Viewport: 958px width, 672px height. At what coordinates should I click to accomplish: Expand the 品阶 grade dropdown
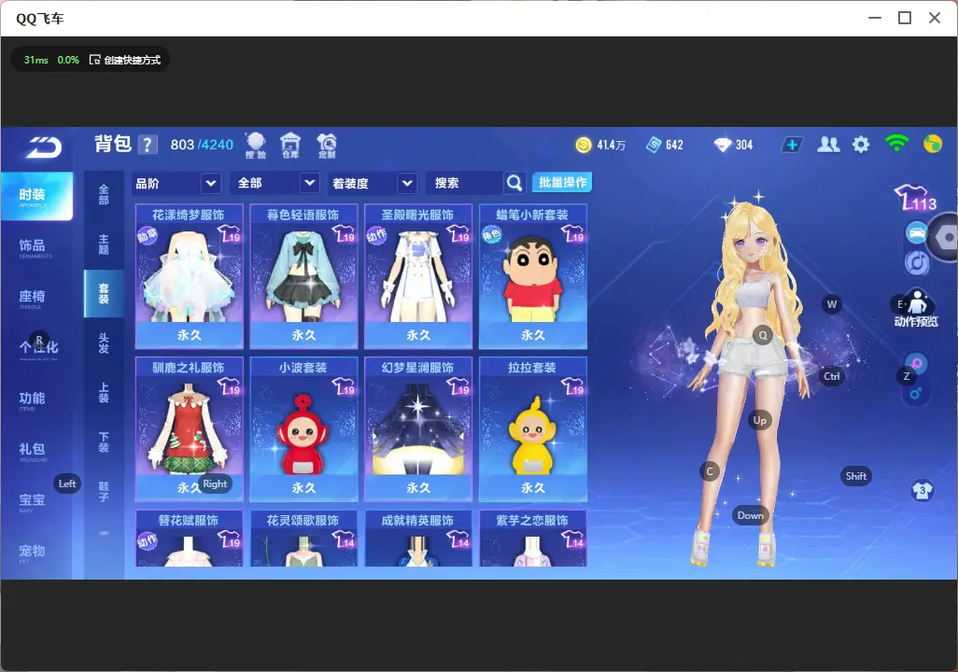pos(176,183)
